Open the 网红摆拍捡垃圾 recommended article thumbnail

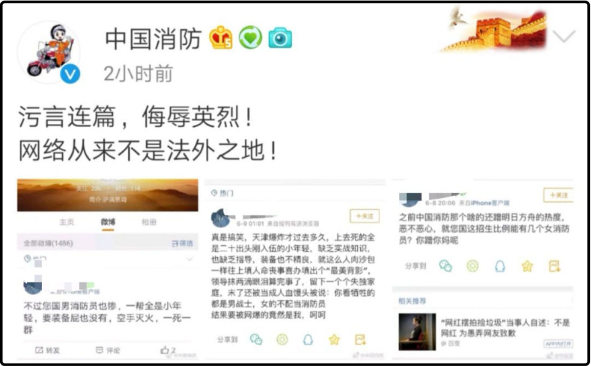417,332
